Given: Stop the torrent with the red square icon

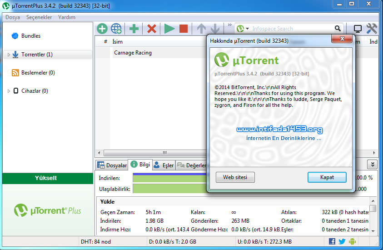Looking at the screenshot, I should coord(184,29).
